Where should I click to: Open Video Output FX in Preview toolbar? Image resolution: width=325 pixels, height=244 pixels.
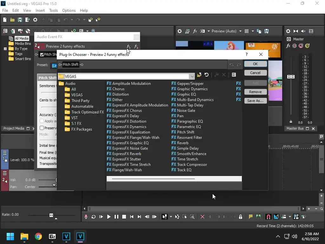(195, 31)
